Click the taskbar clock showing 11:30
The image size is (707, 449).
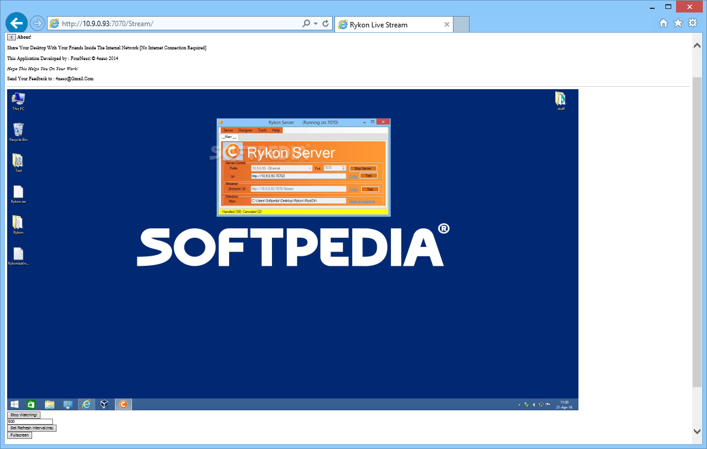(x=564, y=405)
